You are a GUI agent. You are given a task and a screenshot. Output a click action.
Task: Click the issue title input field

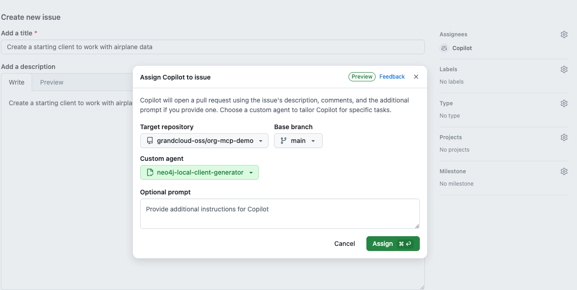pos(212,47)
